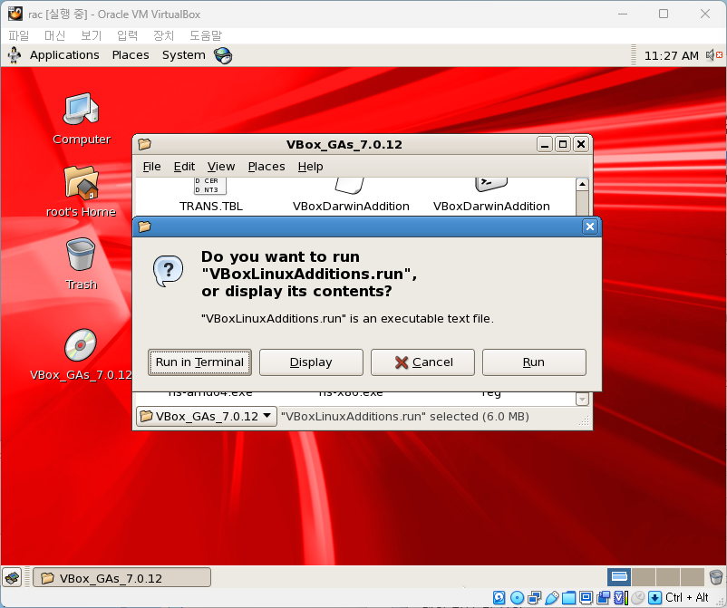Click the file list scroll-down arrow
The image size is (727, 608).
[x=582, y=399]
